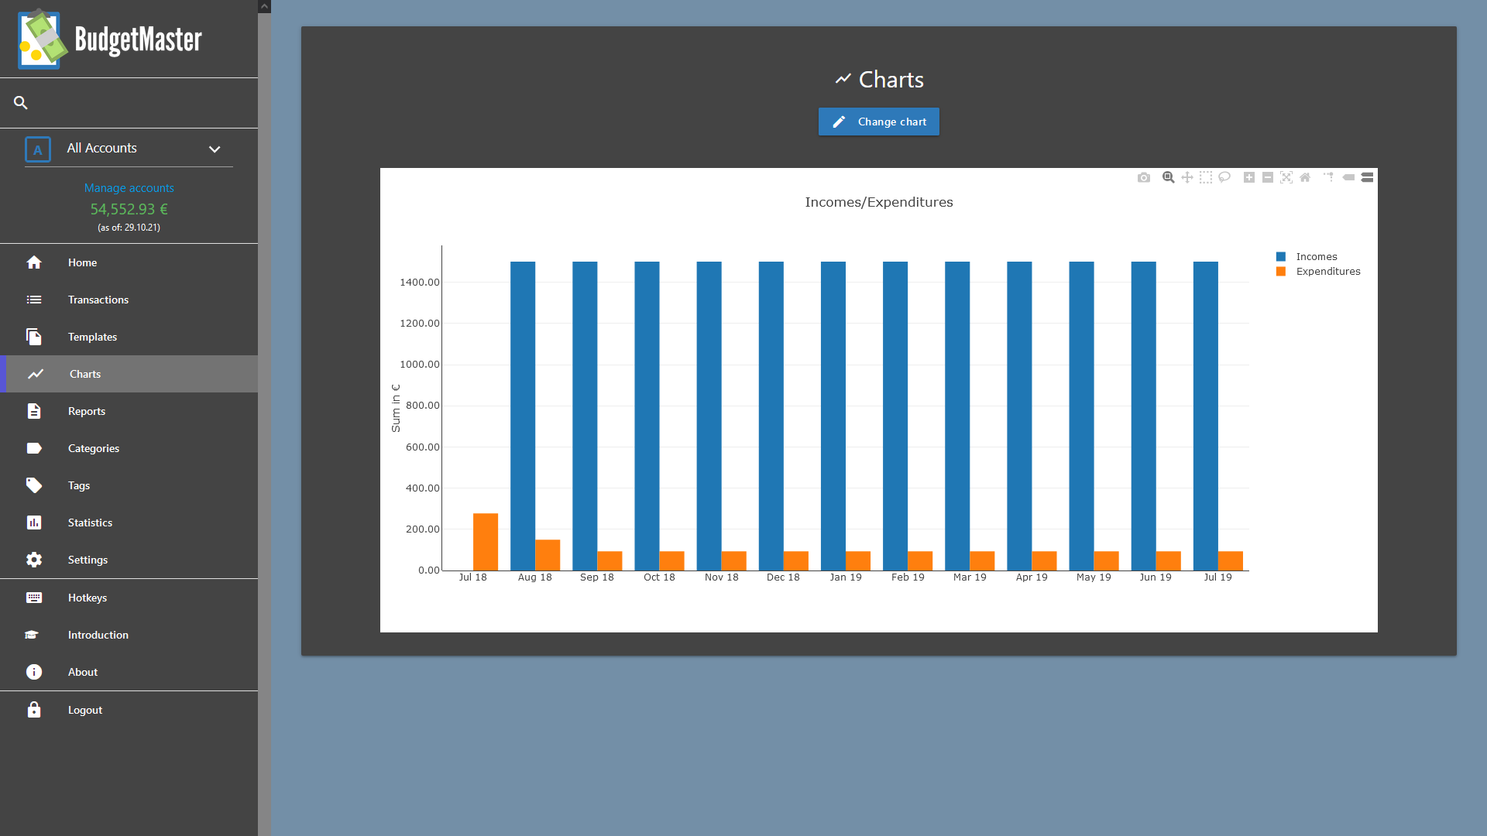Click the Charts page heading
This screenshot has height=836, width=1487.
point(879,79)
